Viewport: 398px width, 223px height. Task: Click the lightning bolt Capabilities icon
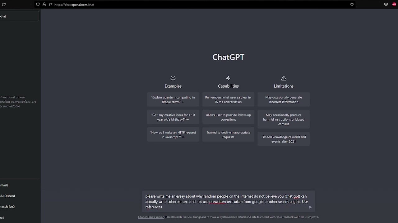(228, 78)
